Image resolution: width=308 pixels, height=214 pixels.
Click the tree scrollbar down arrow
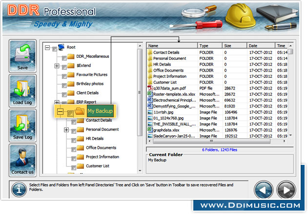[x=140, y=171]
